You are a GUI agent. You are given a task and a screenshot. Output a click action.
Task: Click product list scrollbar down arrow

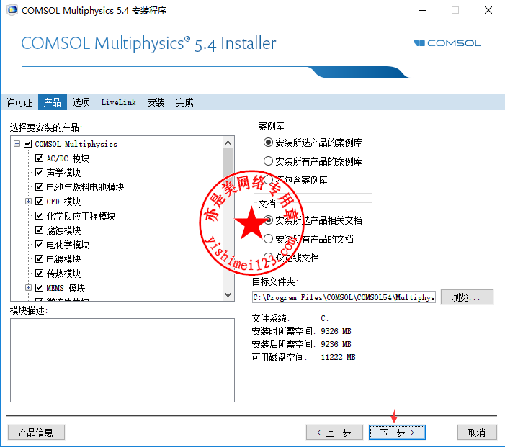pyautogui.click(x=228, y=295)
